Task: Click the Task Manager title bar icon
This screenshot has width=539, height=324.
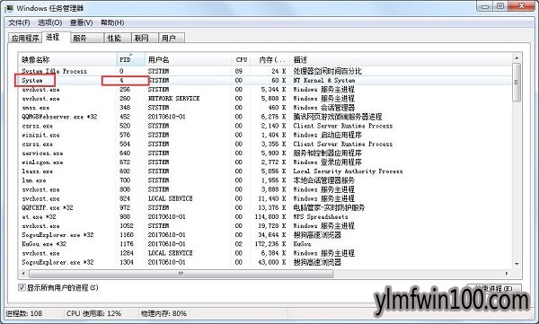Action: click(10, 8)
